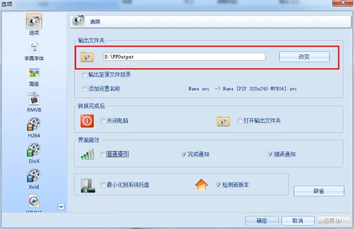Tick the 打开输出文件夹 checkbox
354x229 pixels.
(240, 121)
